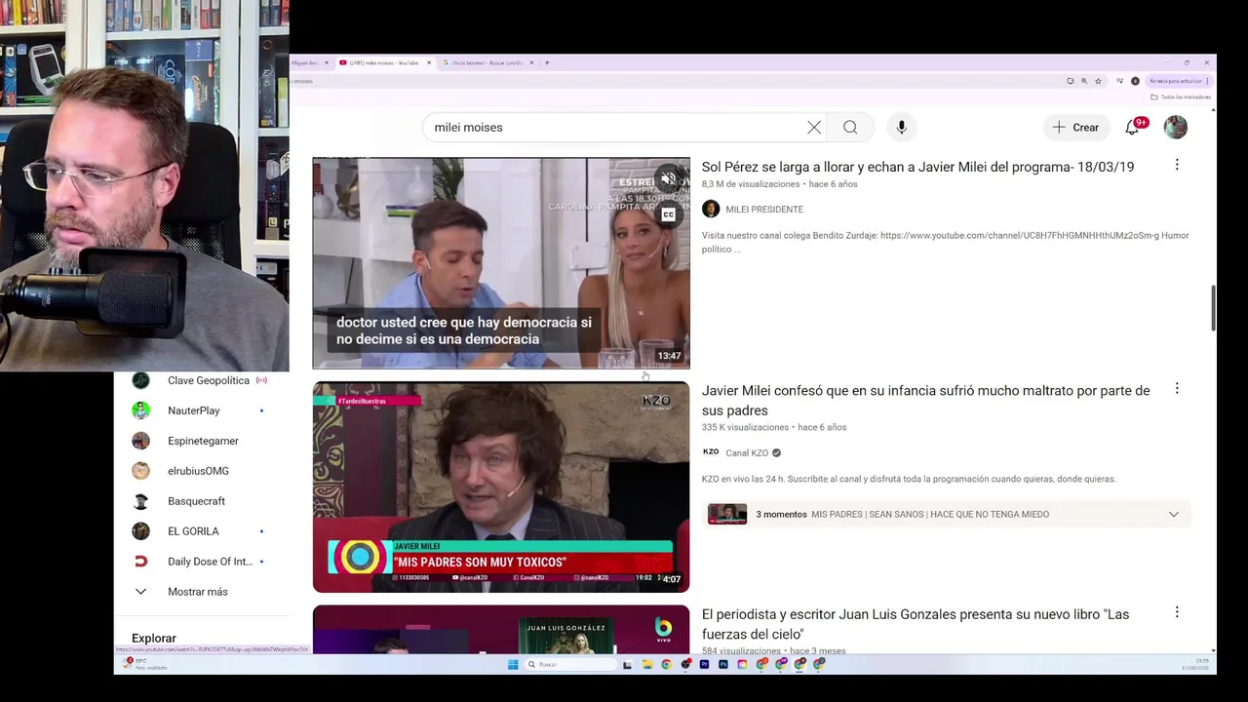Close the milei moises YouTube tab
This screenshot has height=702, width=1248.
point(427,62)
